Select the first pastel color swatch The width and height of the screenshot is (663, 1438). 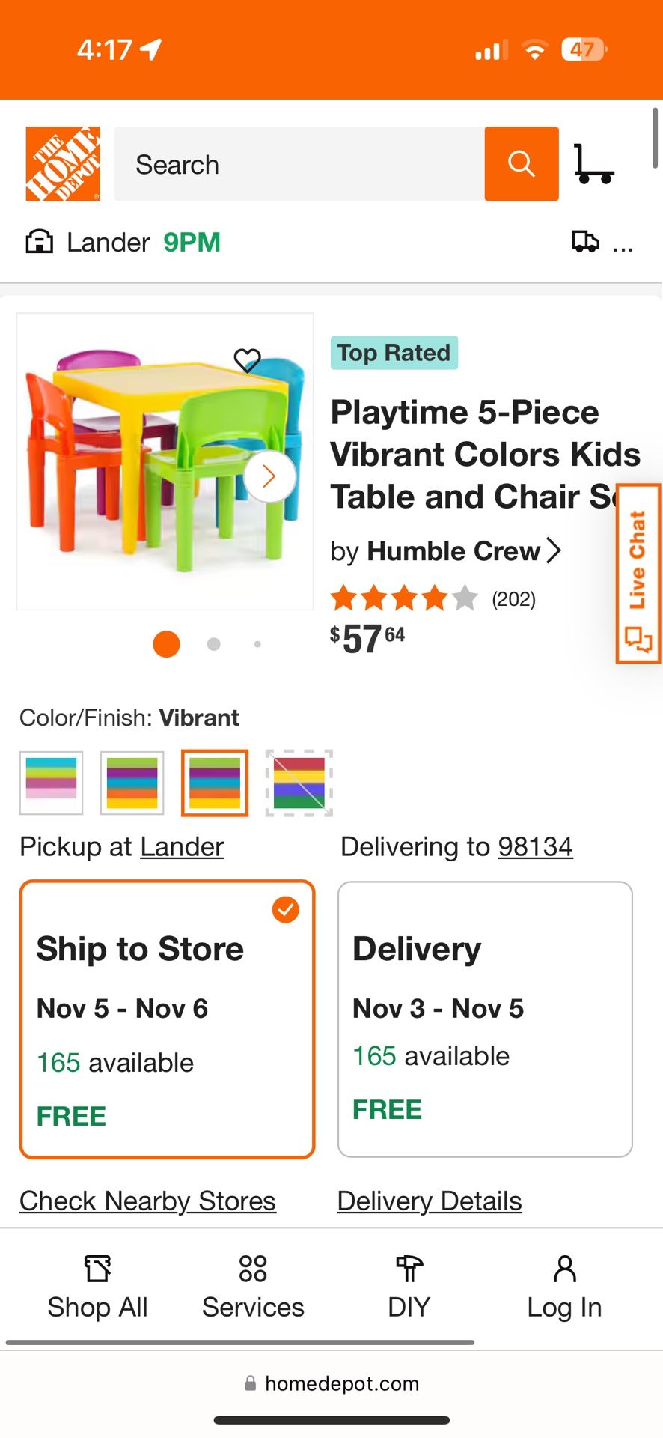51,783
